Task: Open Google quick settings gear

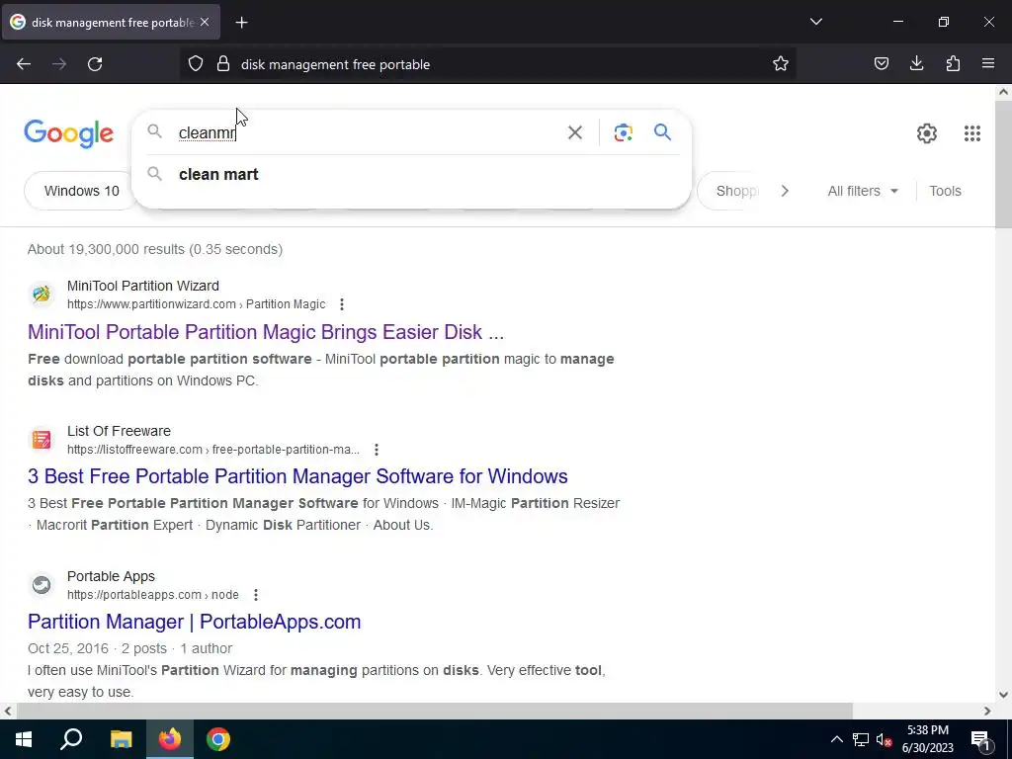Action: 927,133
